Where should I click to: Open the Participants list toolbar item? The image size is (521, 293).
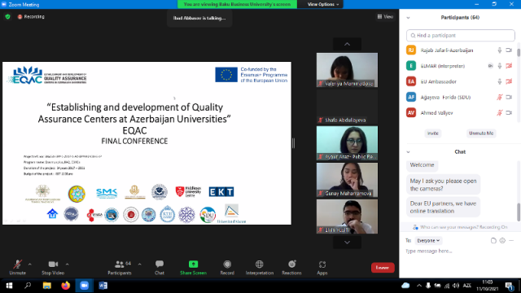(120, 268)
